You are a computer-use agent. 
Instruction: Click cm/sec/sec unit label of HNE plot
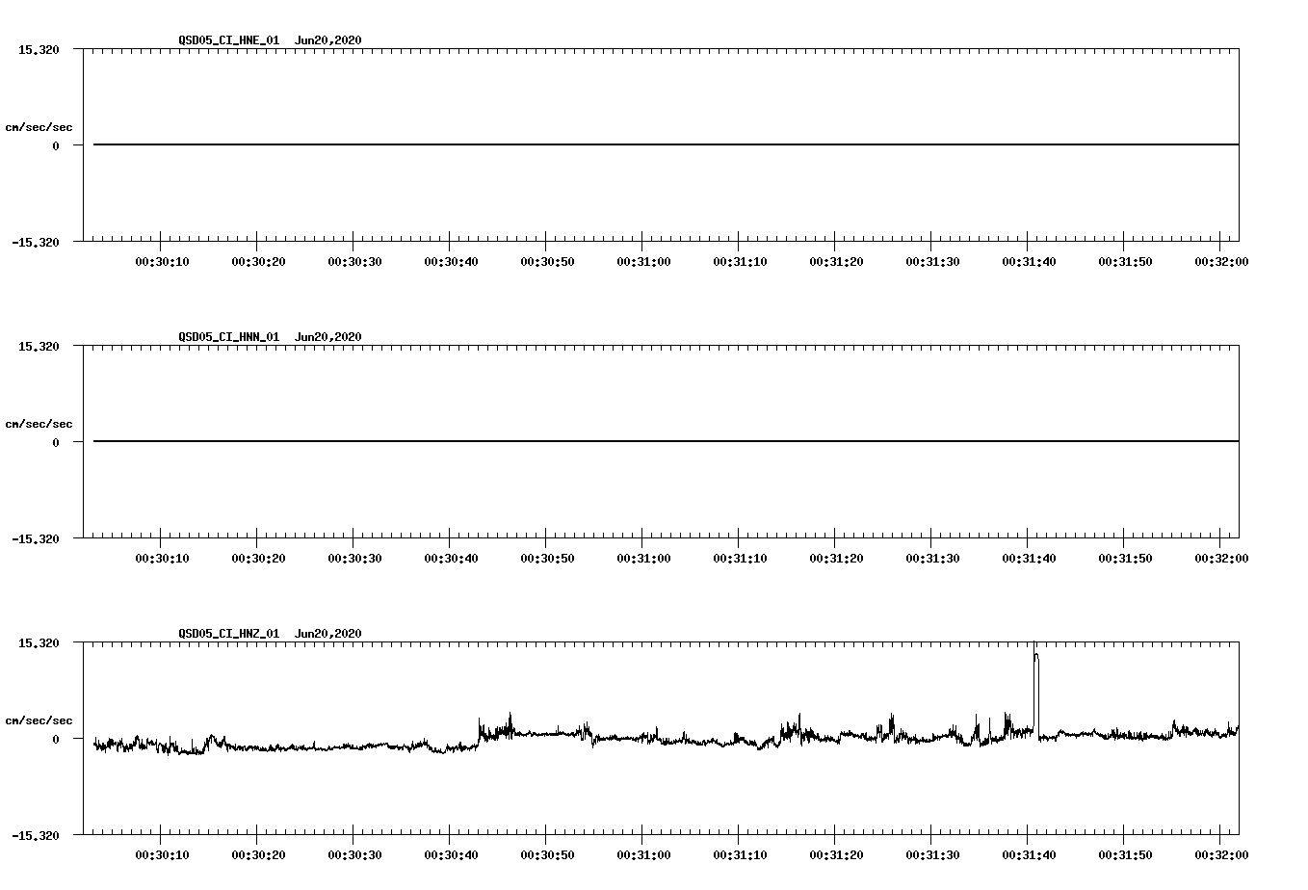[x=39, y=127]
